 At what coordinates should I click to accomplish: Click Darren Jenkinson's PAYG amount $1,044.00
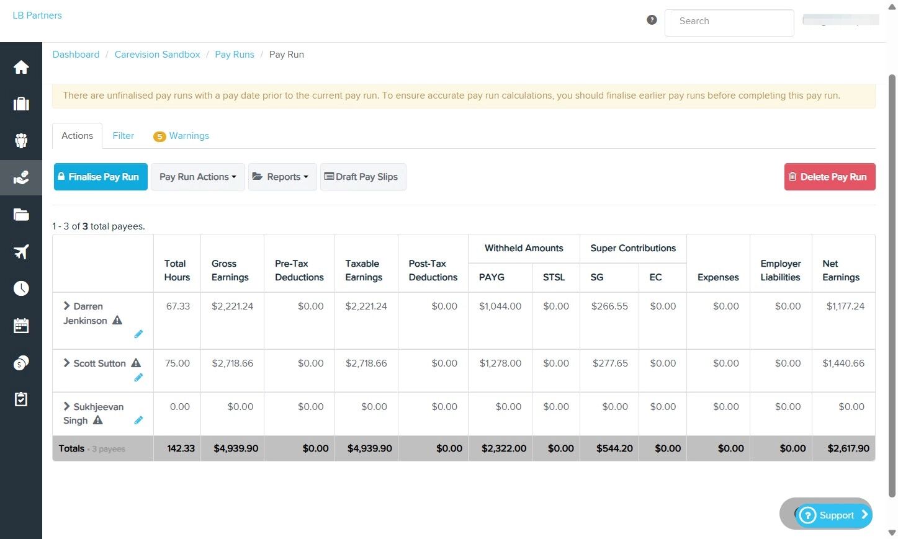tap(500, 306)
